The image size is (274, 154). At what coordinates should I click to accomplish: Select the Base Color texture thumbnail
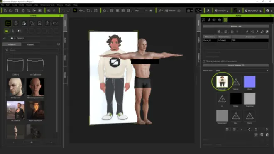(222, 82)
